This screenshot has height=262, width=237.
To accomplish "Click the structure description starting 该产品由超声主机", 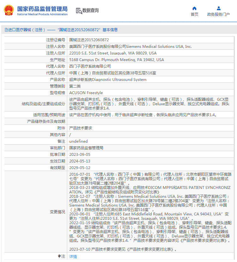I will point(149,104).
